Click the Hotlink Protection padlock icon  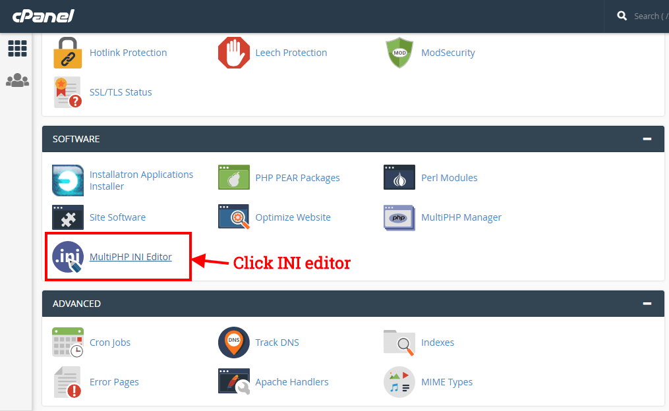coord(67,53)
